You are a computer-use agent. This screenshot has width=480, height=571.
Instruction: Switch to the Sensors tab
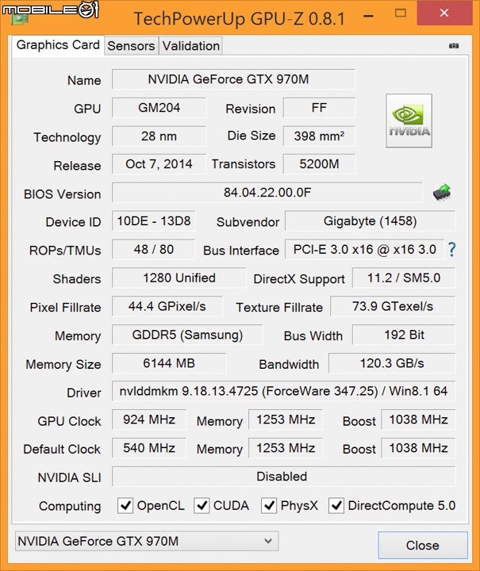click(131, 46)
